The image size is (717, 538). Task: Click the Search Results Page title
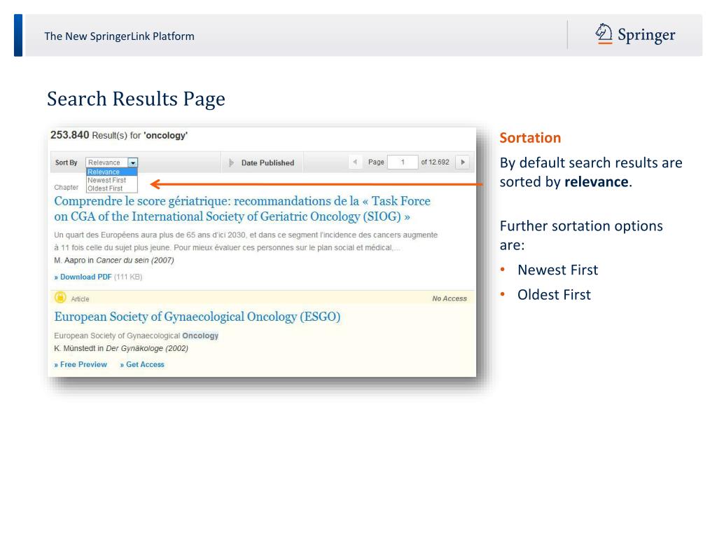click(137, 99)
